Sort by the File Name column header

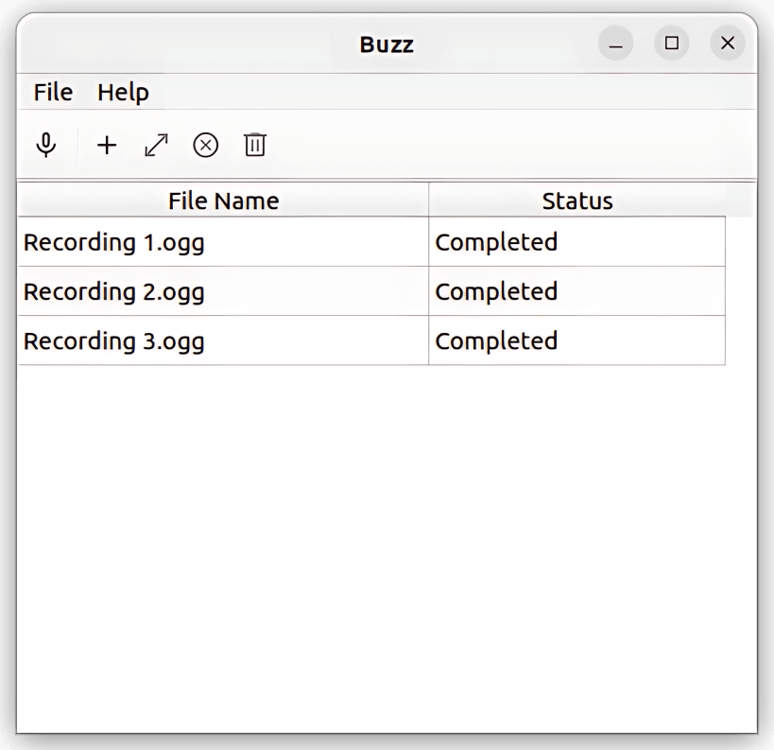click(x=222, y=201)
